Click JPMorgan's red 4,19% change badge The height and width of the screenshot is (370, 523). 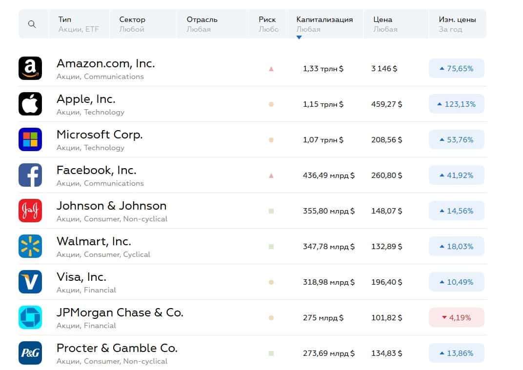tap(457, 317)
